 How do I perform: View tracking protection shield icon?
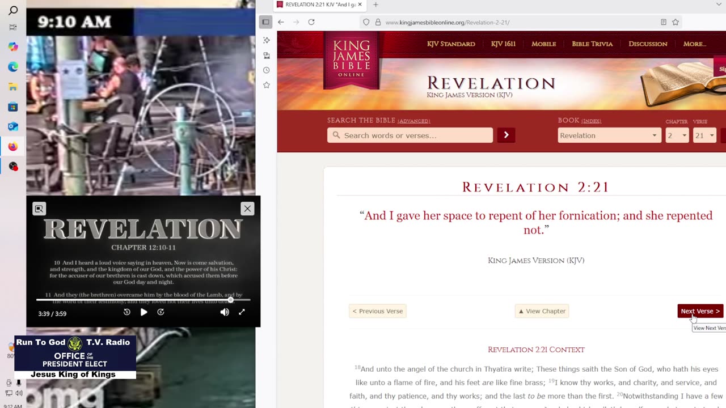click(366, 22)
